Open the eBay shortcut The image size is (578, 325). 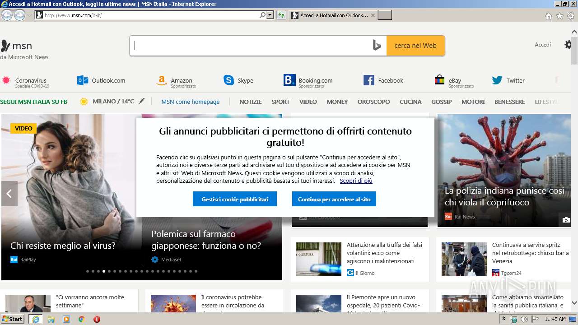tap(454, 81)
